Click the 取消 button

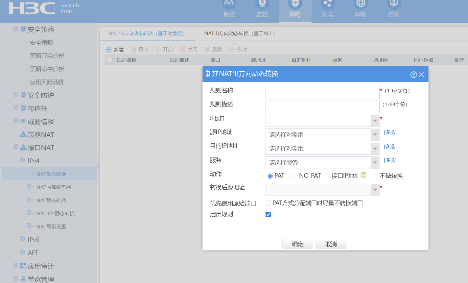click(331, 244)
